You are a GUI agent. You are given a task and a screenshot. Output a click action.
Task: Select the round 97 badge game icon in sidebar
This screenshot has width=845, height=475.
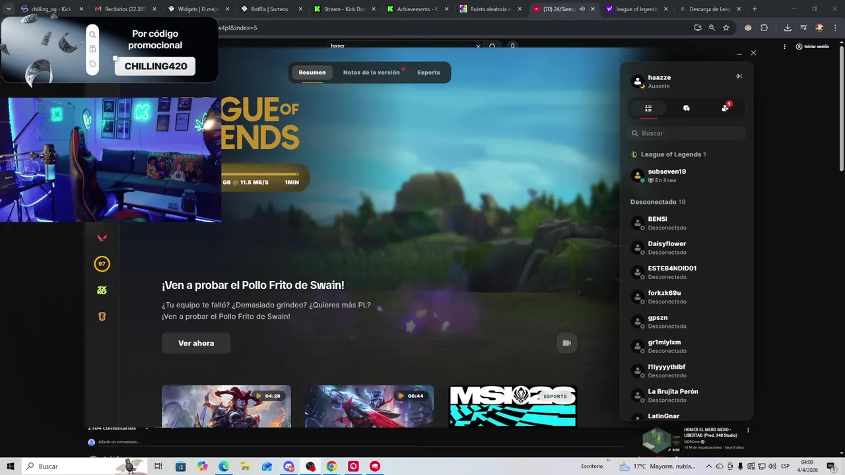[102, 264]
